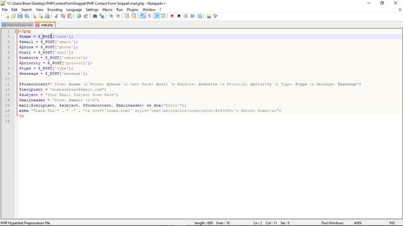Click the $priority = $_POST code line
The height and width of the screenshot is (226, 403).
[55, 63]
